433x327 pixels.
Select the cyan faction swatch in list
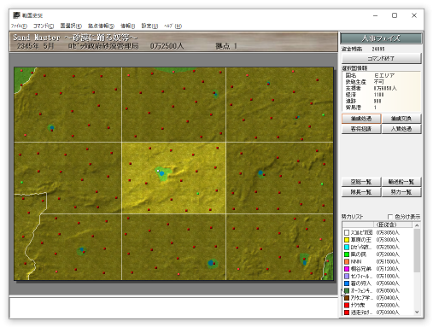(x=347, y=247)
